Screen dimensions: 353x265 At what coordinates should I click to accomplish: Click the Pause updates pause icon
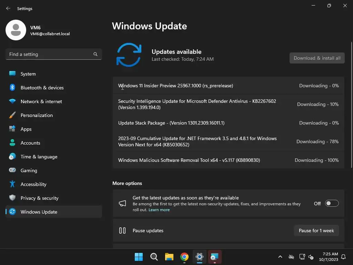point(122,230)
